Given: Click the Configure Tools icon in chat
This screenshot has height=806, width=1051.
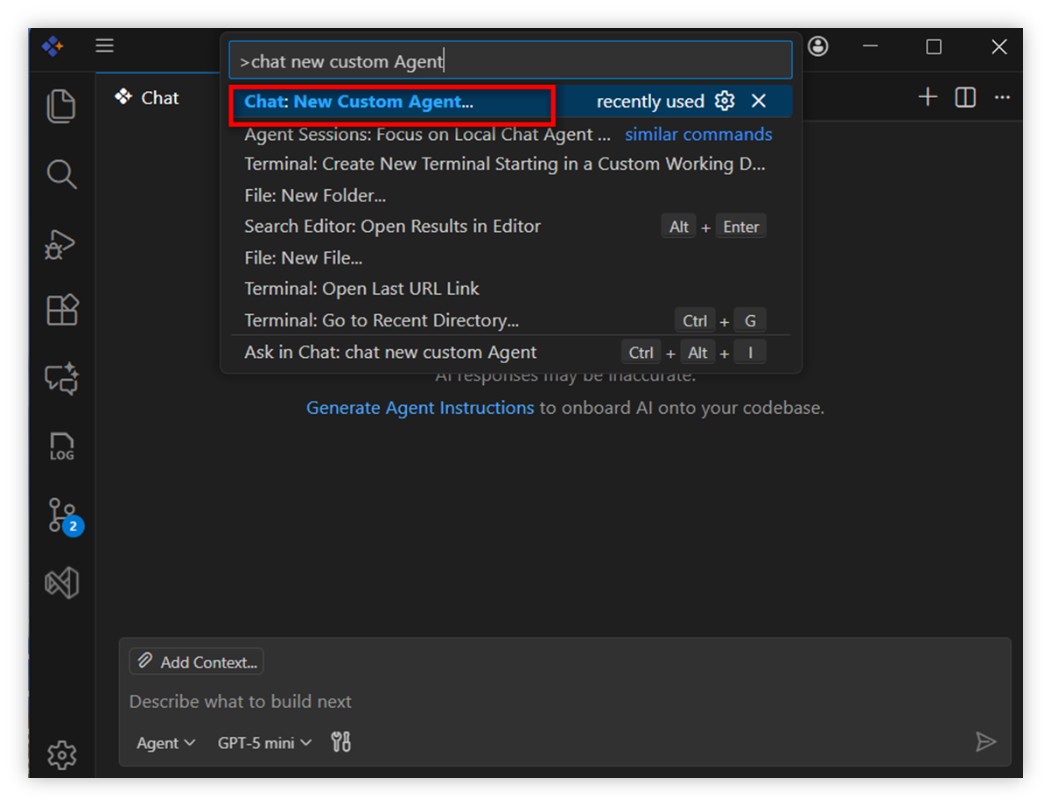Looking at the screenshot, I should pos(341,743).
